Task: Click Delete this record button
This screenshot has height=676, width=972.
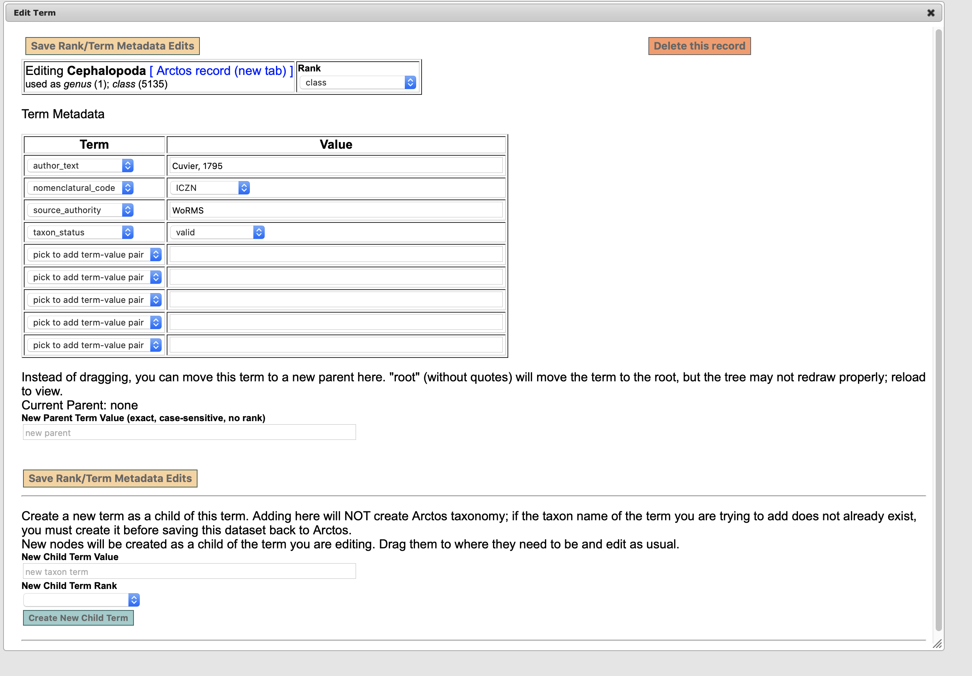Action: tap(700, 46)
